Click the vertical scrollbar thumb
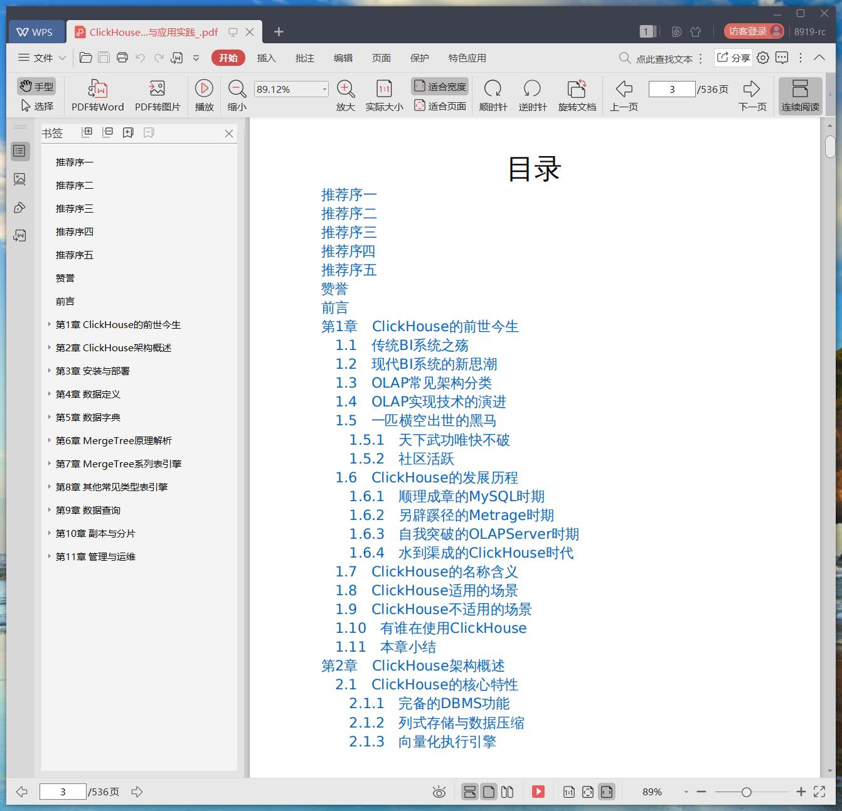This screenshot has width=842, height=811. pyautogui.click(x=830, y=146)
